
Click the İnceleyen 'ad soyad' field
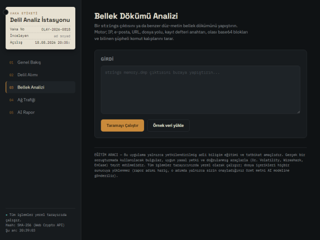point(62,36)
